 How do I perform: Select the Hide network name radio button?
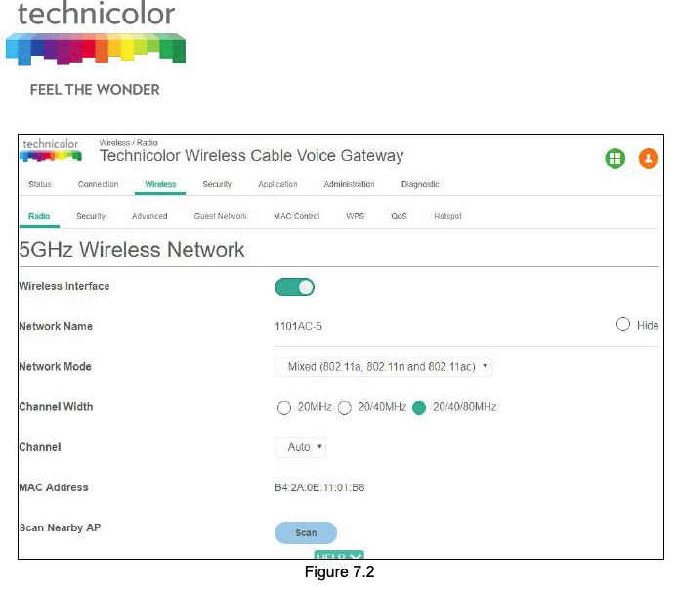point(622,324)
